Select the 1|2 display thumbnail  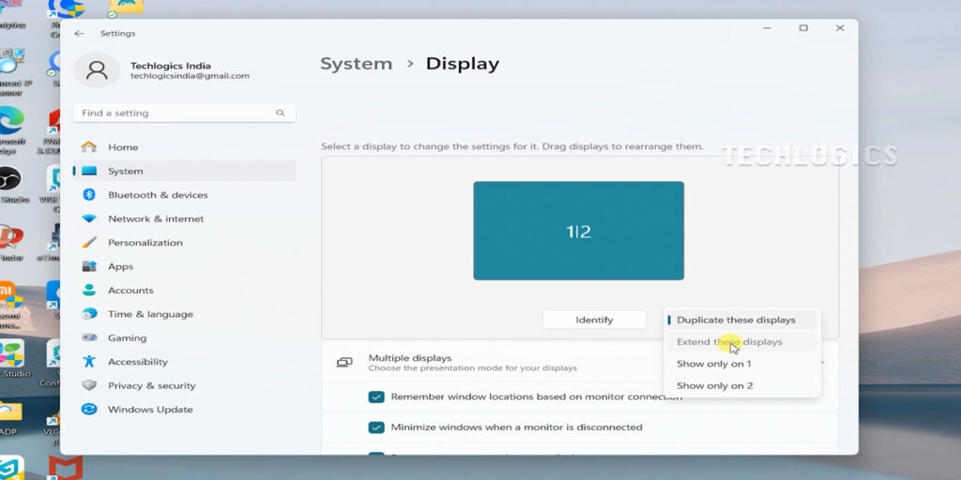click(578, 231)
